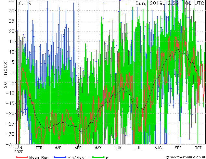Click the y-axis value '30'
Screen dimensions: 206x159
(12, 11)
